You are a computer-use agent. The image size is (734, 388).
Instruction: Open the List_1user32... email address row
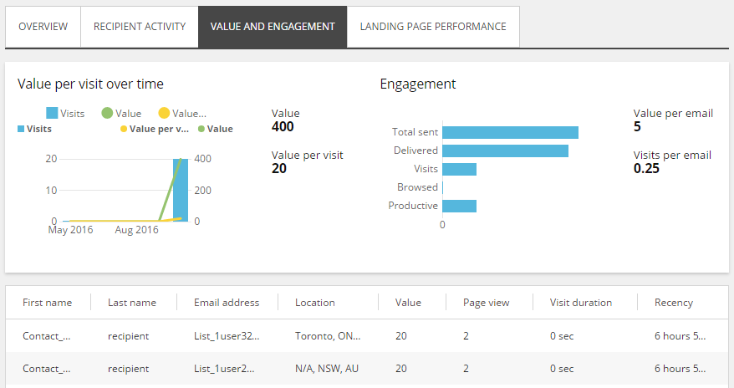point(227,336)
